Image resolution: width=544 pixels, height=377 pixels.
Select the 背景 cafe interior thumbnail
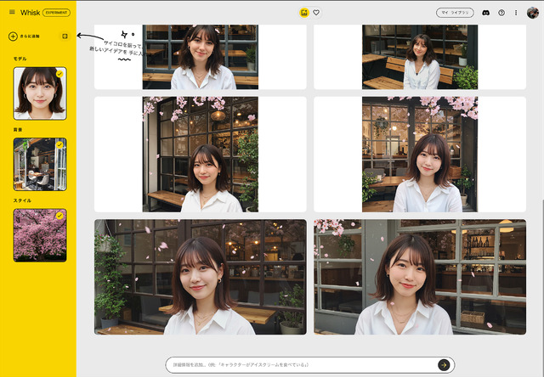[40, 164]
